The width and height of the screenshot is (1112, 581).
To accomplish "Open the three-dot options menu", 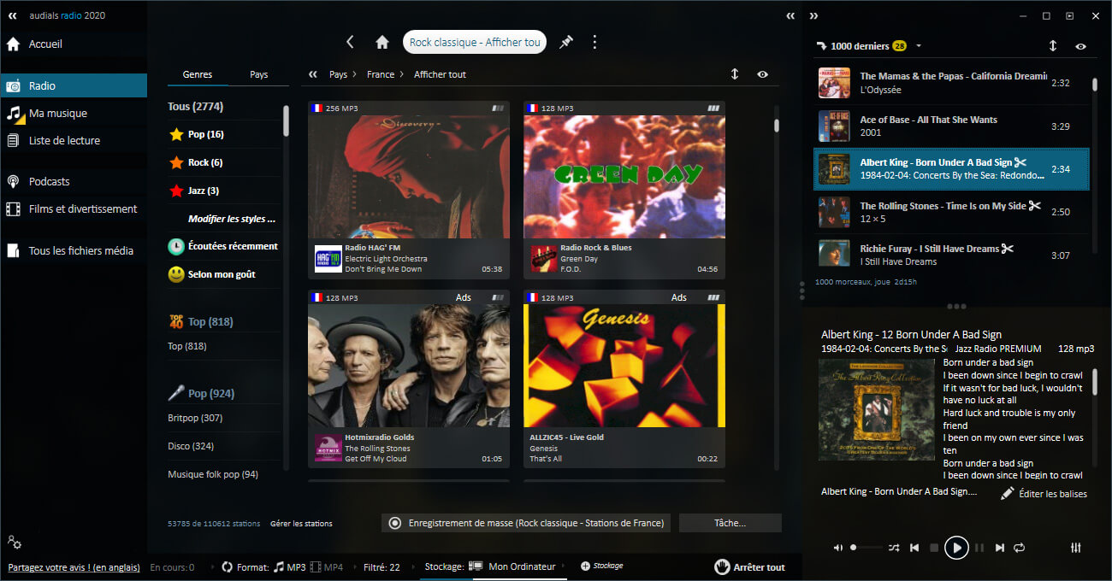I will 595,42.
